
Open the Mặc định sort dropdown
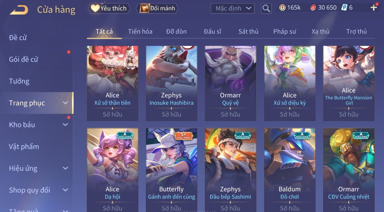[233, 8]
